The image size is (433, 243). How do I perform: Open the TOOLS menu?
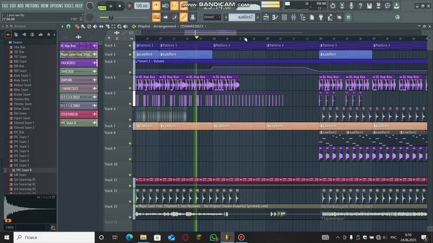coord(69,5)
